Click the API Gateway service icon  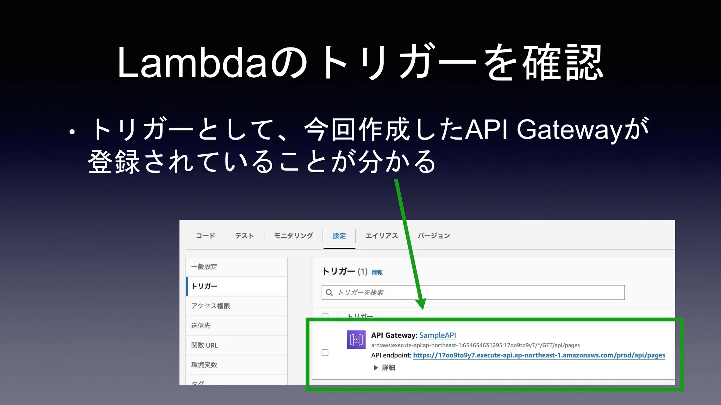pyautogui.click(x=356, y=340)
